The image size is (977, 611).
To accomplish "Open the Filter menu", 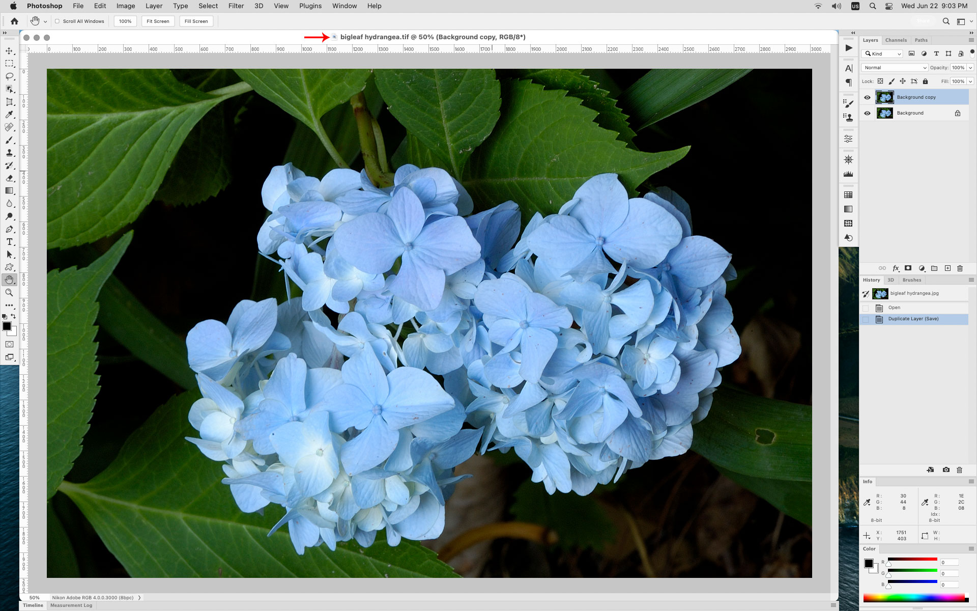I will pos(236,6).
